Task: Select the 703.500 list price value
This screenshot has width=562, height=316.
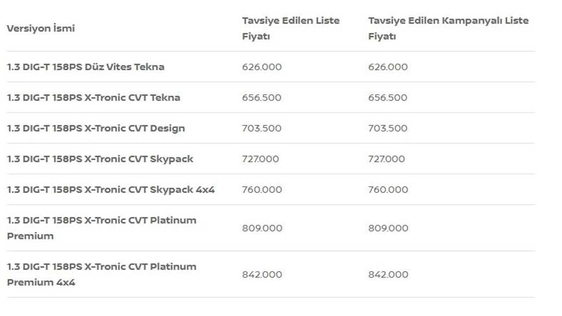Action: point(262,128)
